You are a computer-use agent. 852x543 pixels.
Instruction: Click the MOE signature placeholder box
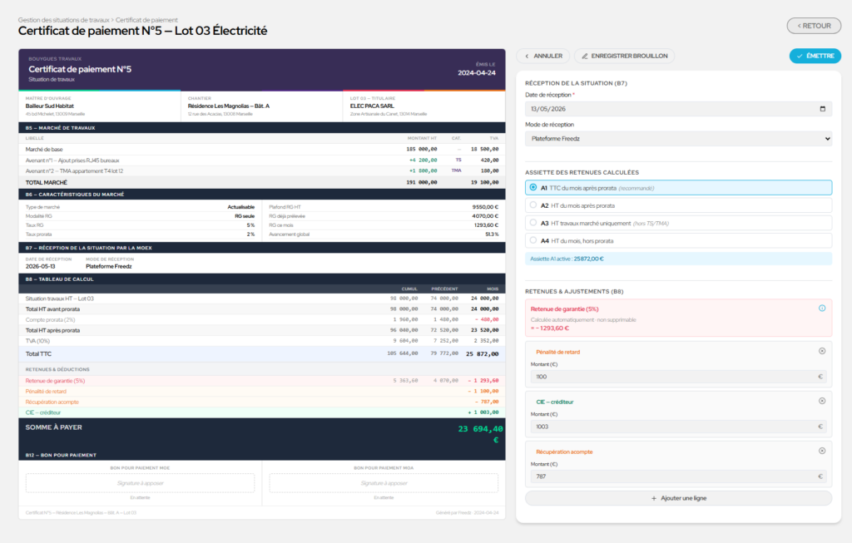(140, 483)
